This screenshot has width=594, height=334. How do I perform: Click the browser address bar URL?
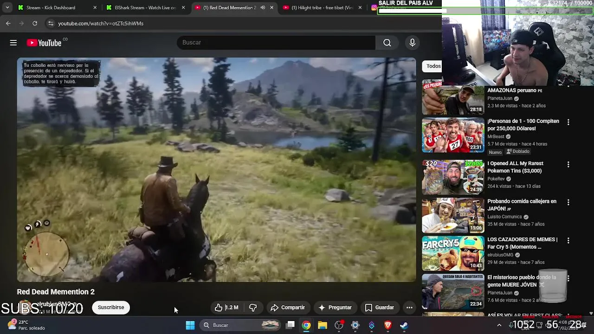click(101, 23)
